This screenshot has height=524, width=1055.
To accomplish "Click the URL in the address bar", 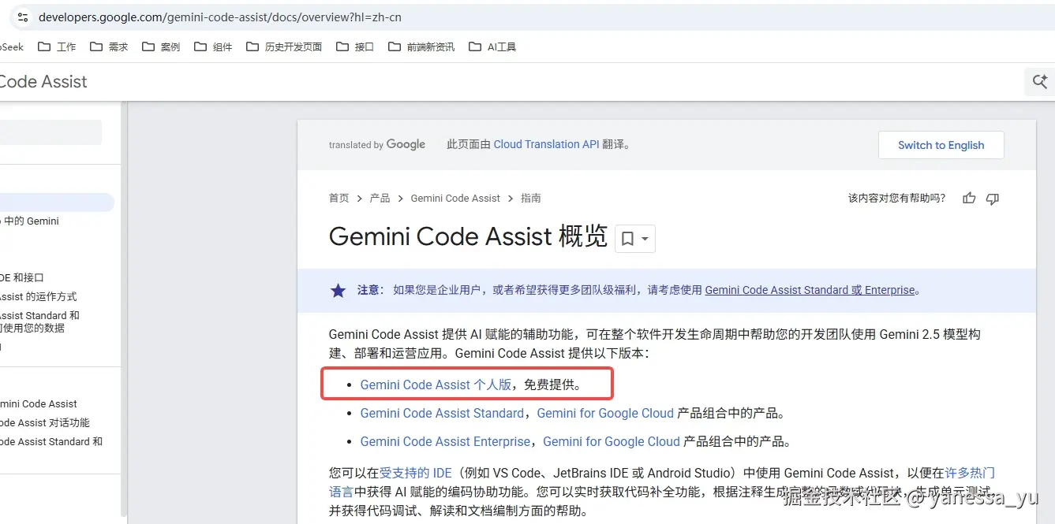I will (220, 17).
